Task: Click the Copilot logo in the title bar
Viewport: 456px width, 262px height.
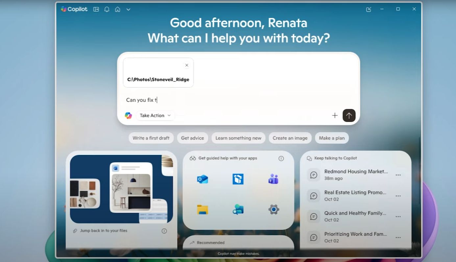Action: [x=74, y=9]
